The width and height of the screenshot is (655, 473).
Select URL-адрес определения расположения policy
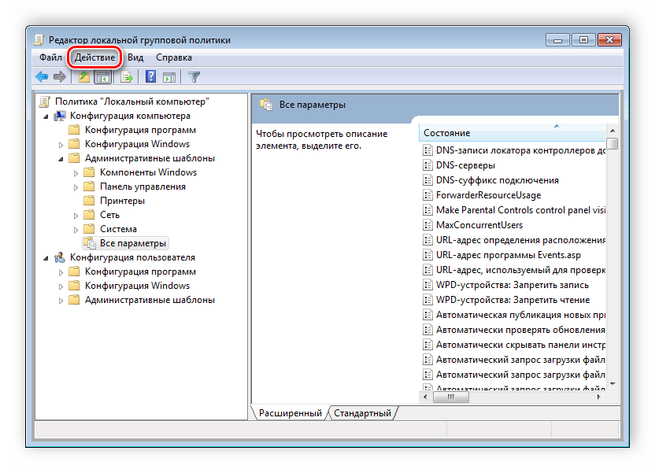point(520,241)
